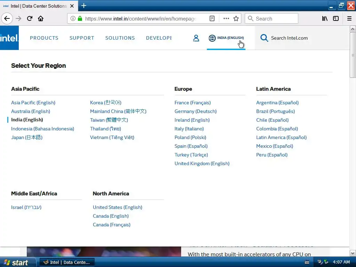The width and height of the screenshot is (356, 267).
Task: Go to the browser Home icon
Action: pos(41,19)
